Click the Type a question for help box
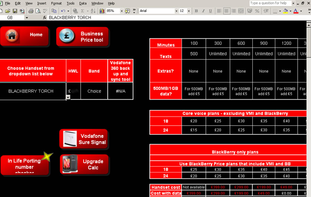311x197 pixels. point(270,3)
